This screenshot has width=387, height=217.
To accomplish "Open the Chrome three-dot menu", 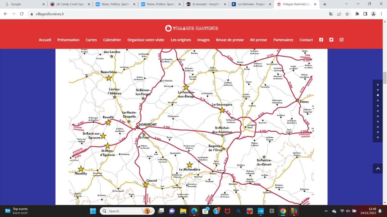I will tap(381, 14).
